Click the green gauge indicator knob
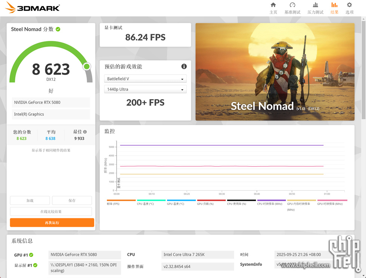366x278 pixels. coord(87,67)
